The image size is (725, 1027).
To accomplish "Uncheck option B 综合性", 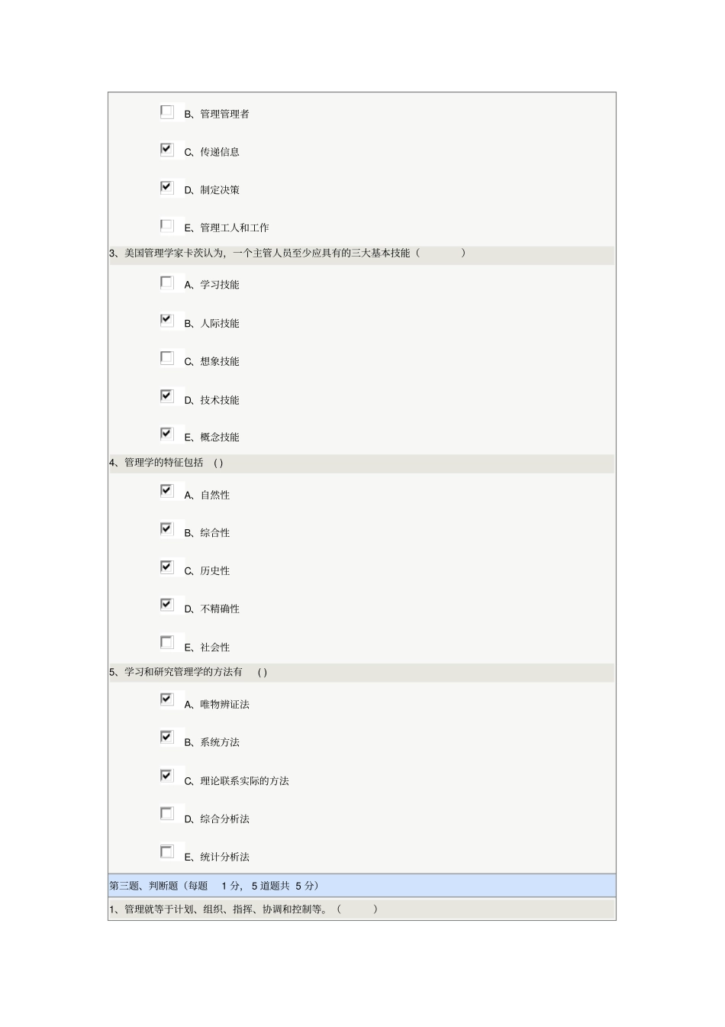I will click(167, 529).
